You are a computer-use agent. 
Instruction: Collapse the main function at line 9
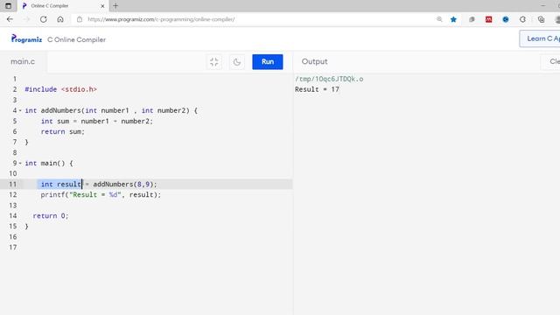[20, 164]
